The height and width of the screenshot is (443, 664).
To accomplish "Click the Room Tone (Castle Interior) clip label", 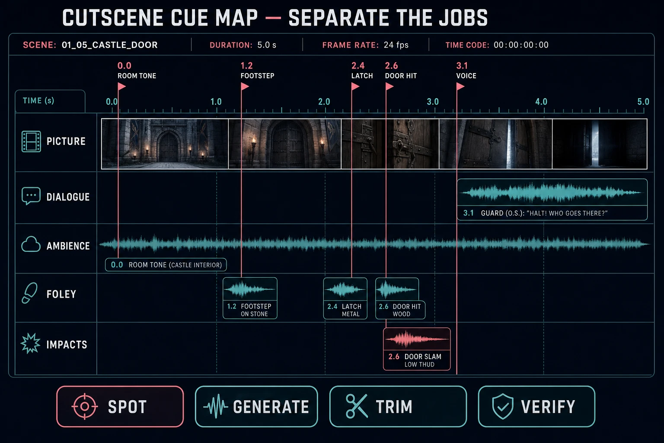I will pos(166,265).
